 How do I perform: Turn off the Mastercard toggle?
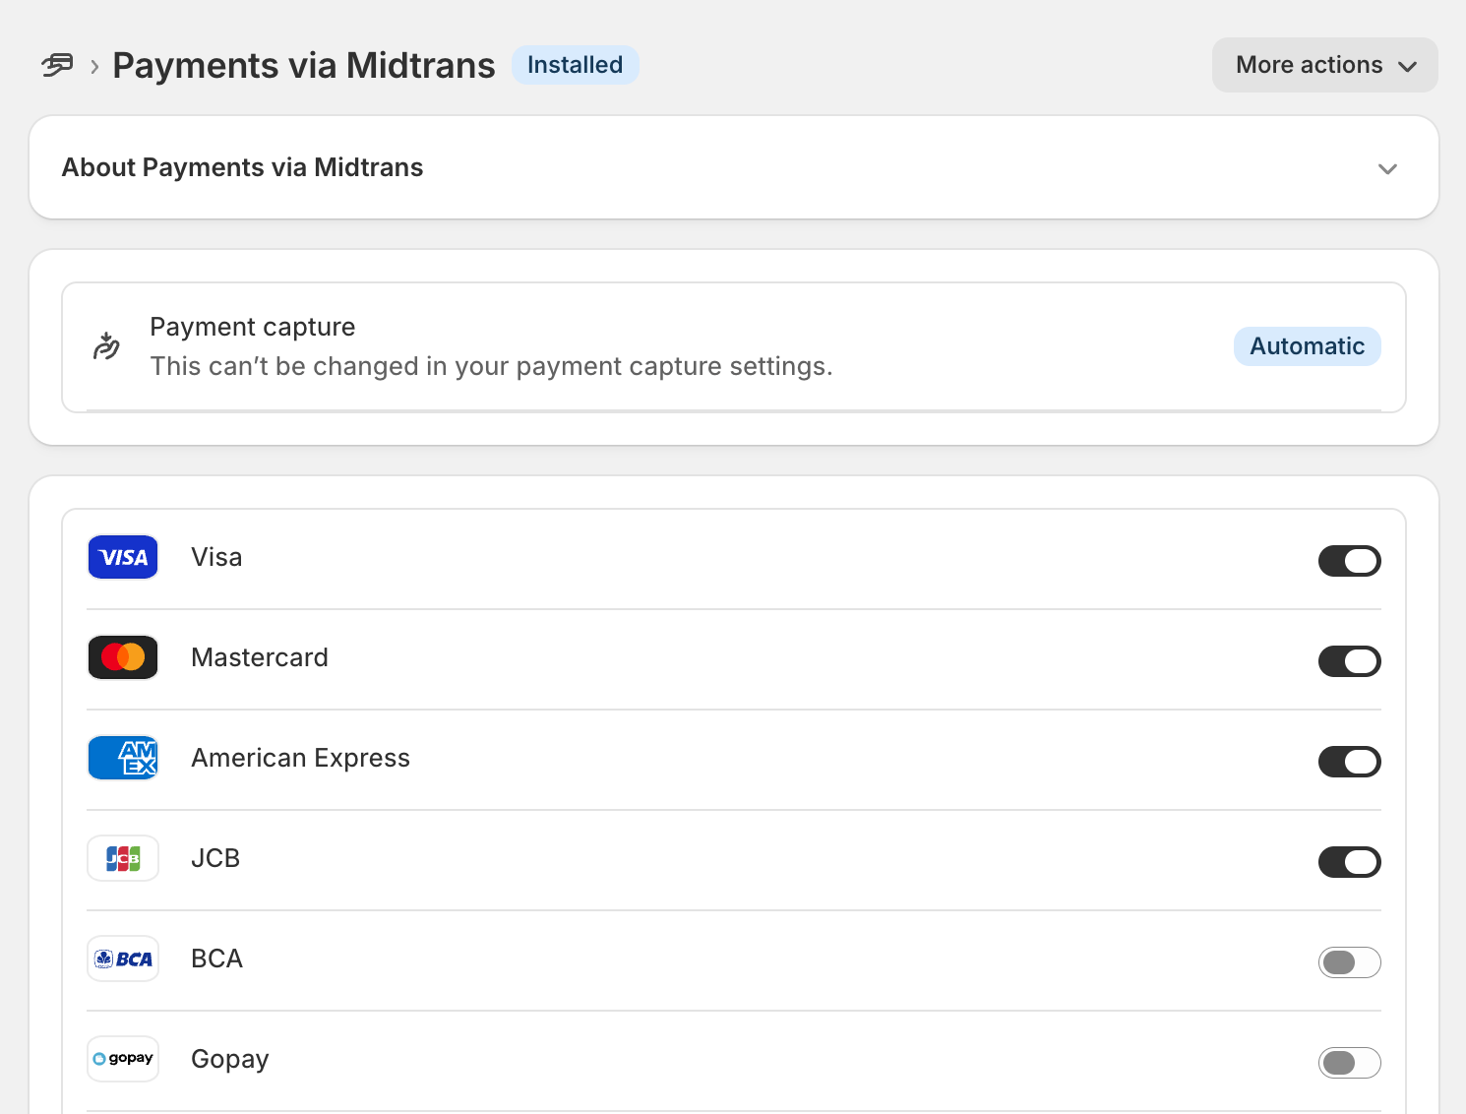(x=1349, y=661)
